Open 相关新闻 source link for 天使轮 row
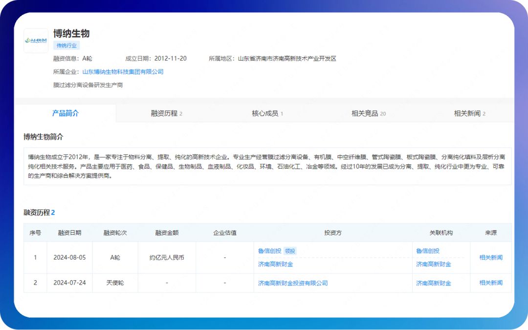The width and height of the screenshot is (528, 330). tap(491, 283)
